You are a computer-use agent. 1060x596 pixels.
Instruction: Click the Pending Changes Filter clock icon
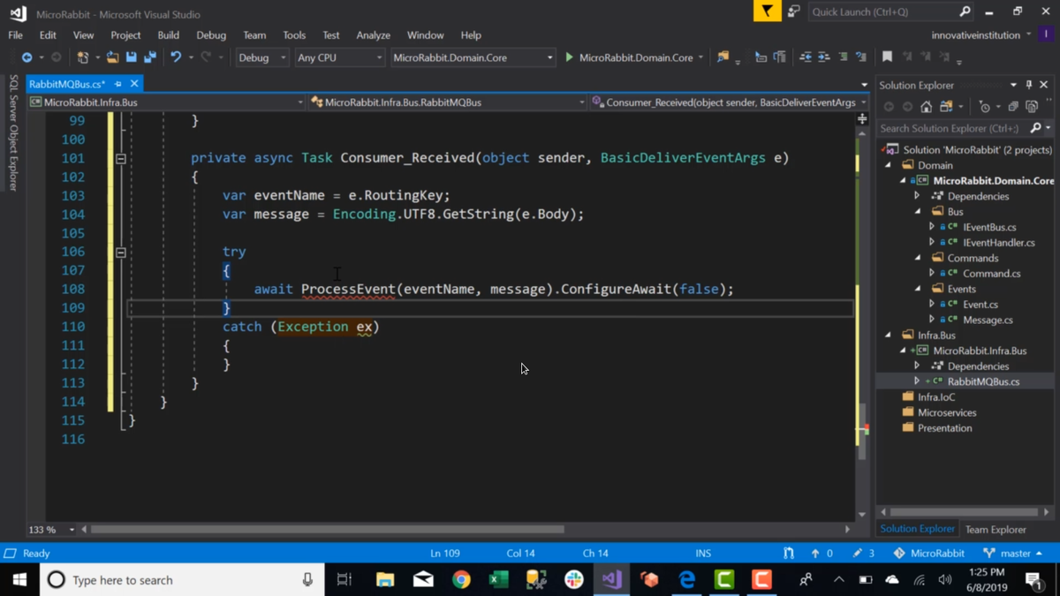tap(985, 107)
